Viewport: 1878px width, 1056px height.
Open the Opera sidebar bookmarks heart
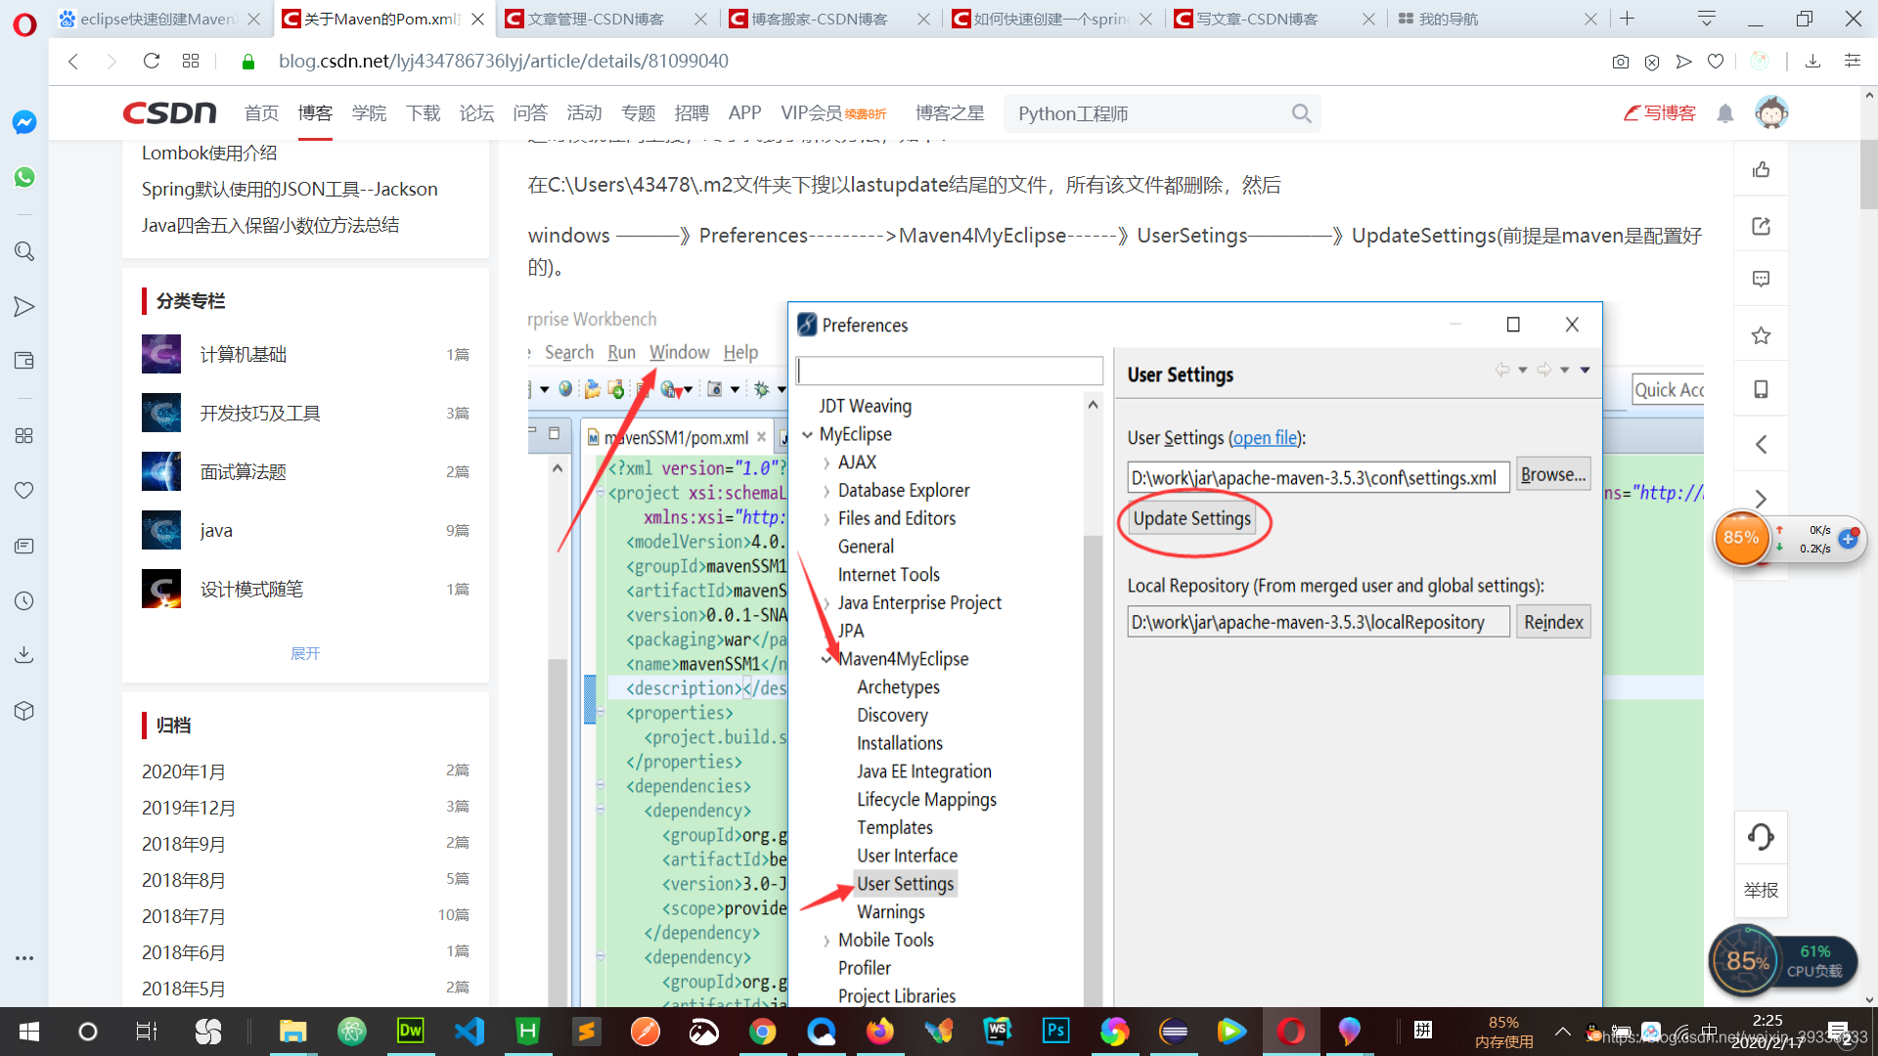24,490
